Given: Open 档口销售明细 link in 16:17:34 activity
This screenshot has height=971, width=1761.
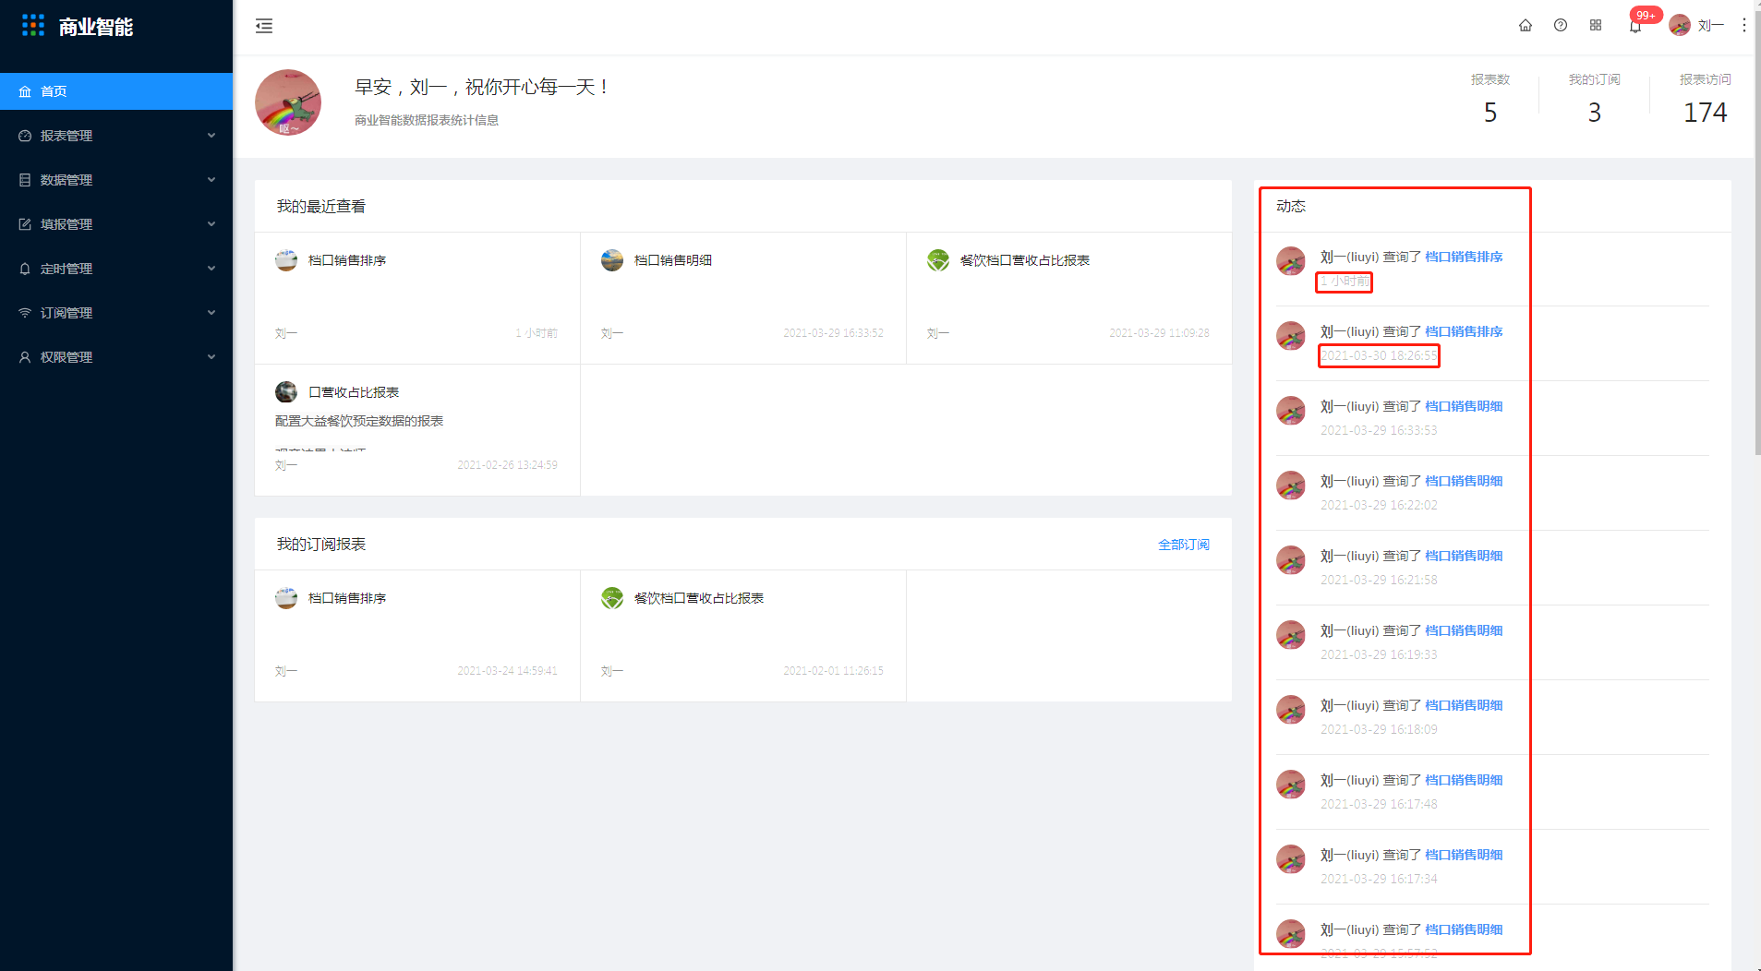Looking at the screenshot, I should click(1464, 855).
